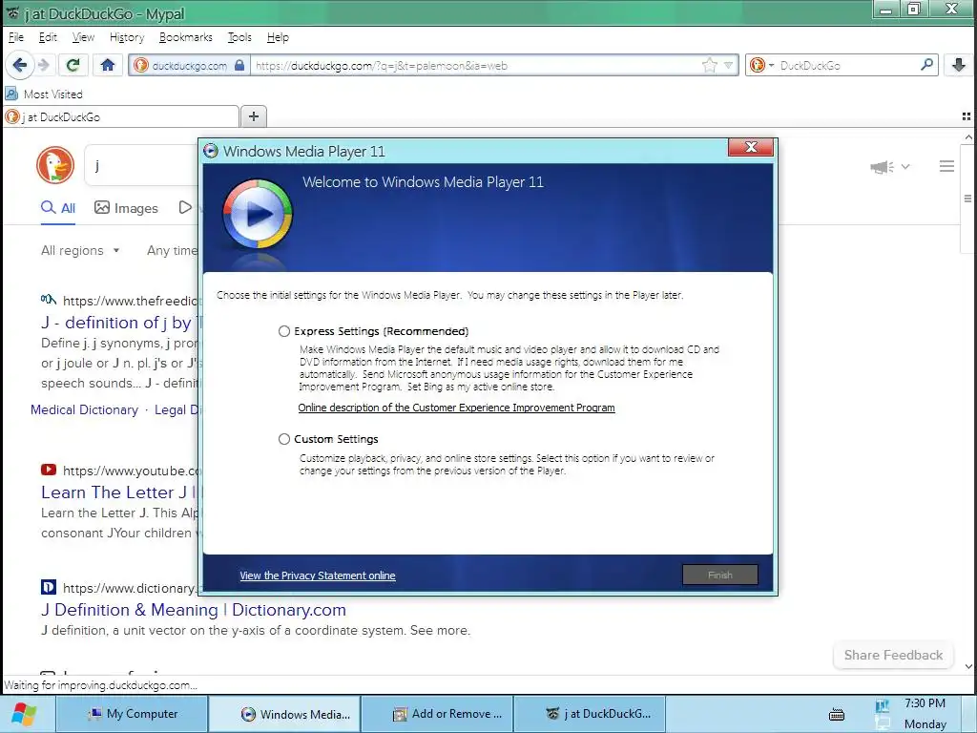The height and width of the screenshot is (733, 977).
Task: Close the Windows Media Player 11 dialog
Action: point(751,147)
